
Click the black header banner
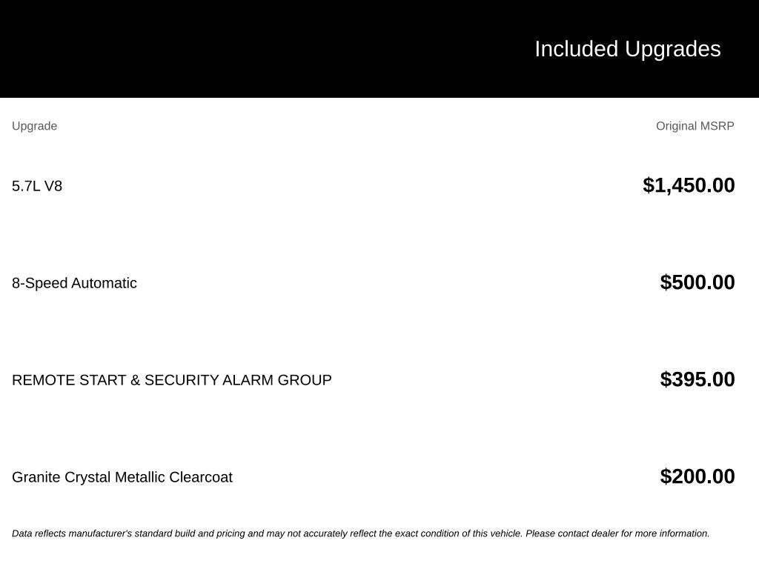click(x=379, y=48)
